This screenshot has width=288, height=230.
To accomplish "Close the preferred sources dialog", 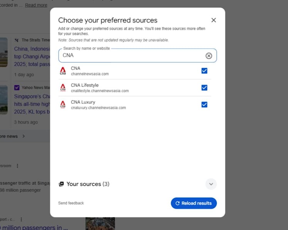I will point(214,20).
